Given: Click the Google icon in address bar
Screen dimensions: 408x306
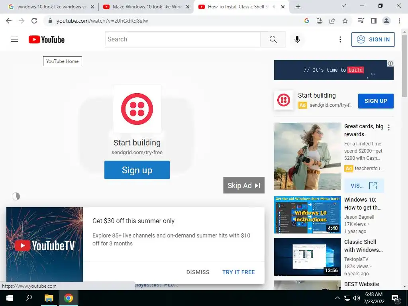Looking at the screenshot, I should coord(306,21).
